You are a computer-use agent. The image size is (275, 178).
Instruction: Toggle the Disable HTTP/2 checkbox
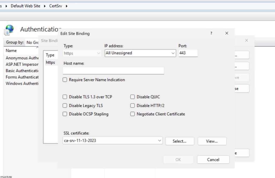coord(132,105)
